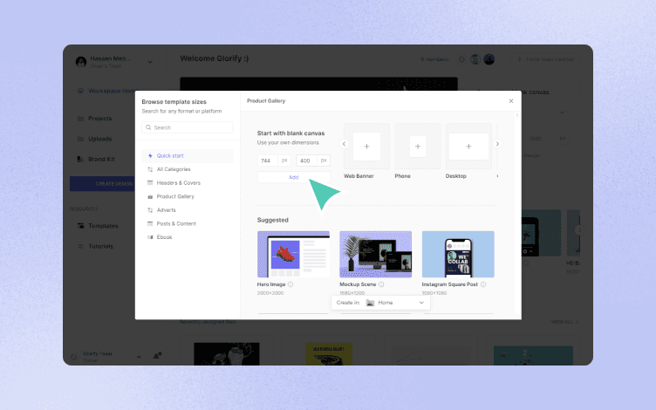Go to next blank canvas presets
The width and height of the screenshot is (656, 410).
[x=497, y=144]
